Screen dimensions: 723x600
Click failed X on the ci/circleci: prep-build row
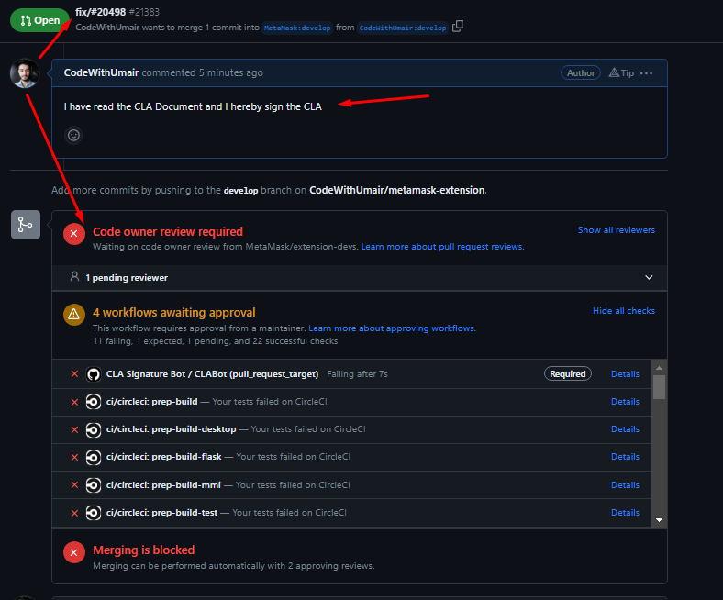(74, 402)
